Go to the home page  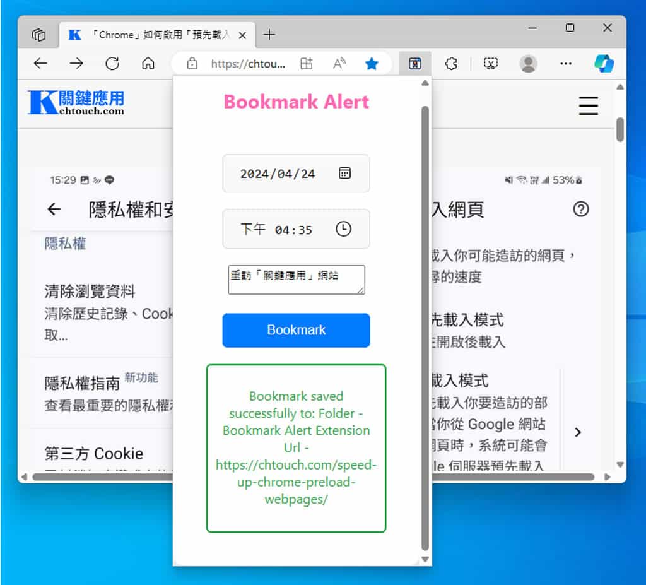[x=148, y=64]
